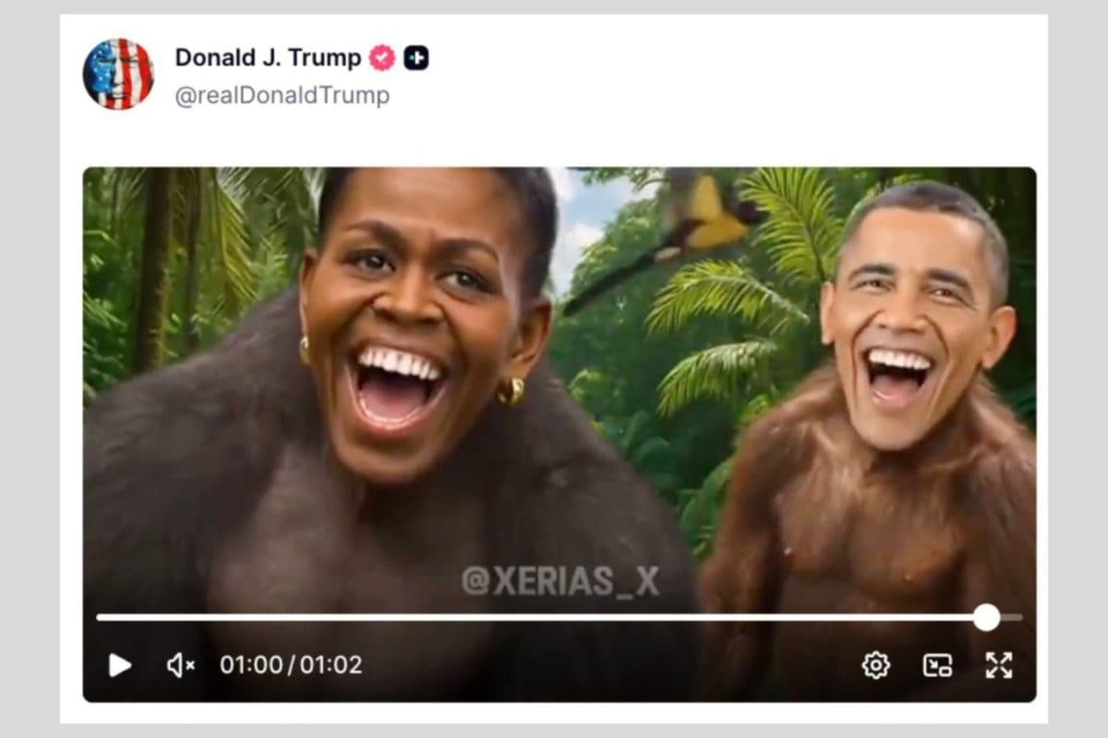Click the pink verified badge
The width and height of the screenshot is (1108, 738).
[x=382, y=58]
